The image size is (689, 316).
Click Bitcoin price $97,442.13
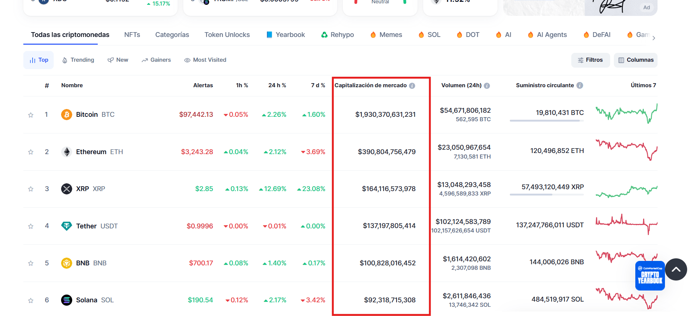[x=196, y=115]
